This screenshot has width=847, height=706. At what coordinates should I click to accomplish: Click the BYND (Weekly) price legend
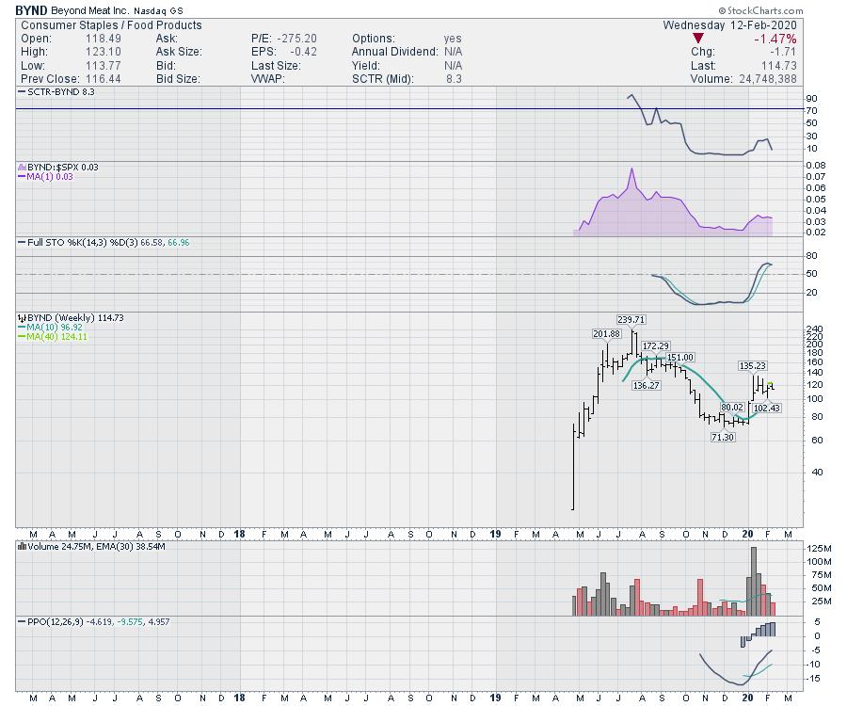71,318
